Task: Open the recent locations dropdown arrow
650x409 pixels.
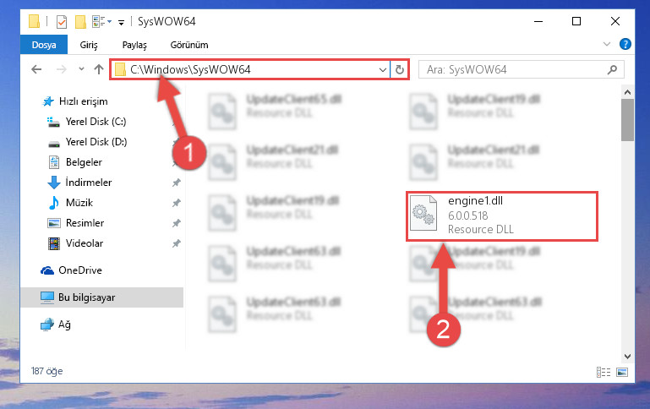Action: 81,69
